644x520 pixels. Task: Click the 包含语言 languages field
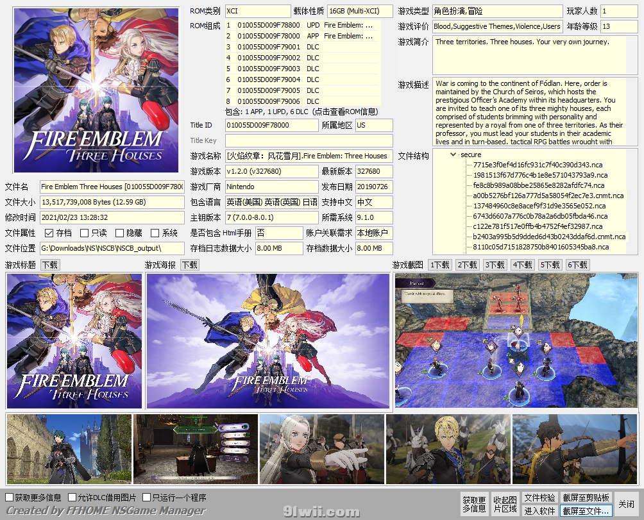click(x=271, y=202)
